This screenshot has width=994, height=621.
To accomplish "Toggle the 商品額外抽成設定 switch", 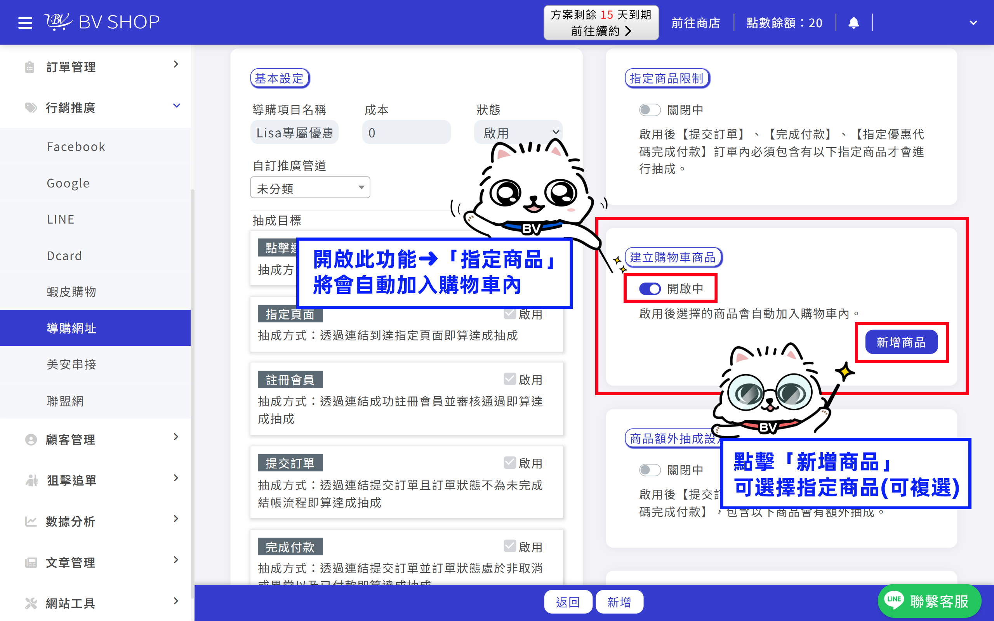I will coord(649,470).
